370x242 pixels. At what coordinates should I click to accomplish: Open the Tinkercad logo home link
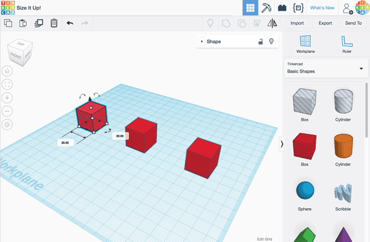coord(8,7)
